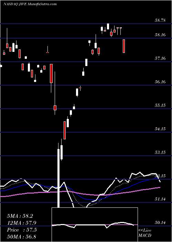Select the 53.15 price axis label
The width and height of the screenshot is (172, 242).
[160, 152]
